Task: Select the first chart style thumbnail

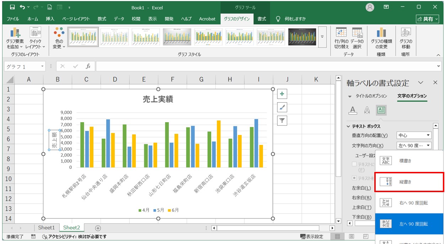Action: (x=82, y=37)
